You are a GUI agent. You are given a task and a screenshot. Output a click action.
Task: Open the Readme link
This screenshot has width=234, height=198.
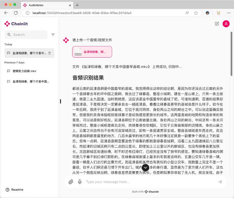14,190
